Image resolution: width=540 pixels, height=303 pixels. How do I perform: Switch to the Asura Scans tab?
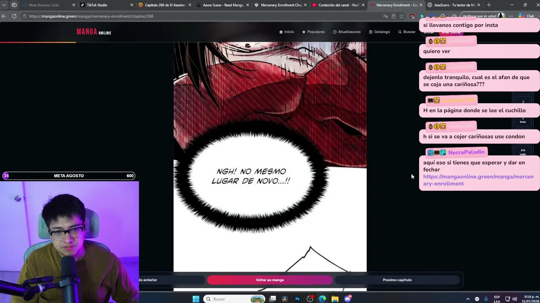(x=223, y=5)
